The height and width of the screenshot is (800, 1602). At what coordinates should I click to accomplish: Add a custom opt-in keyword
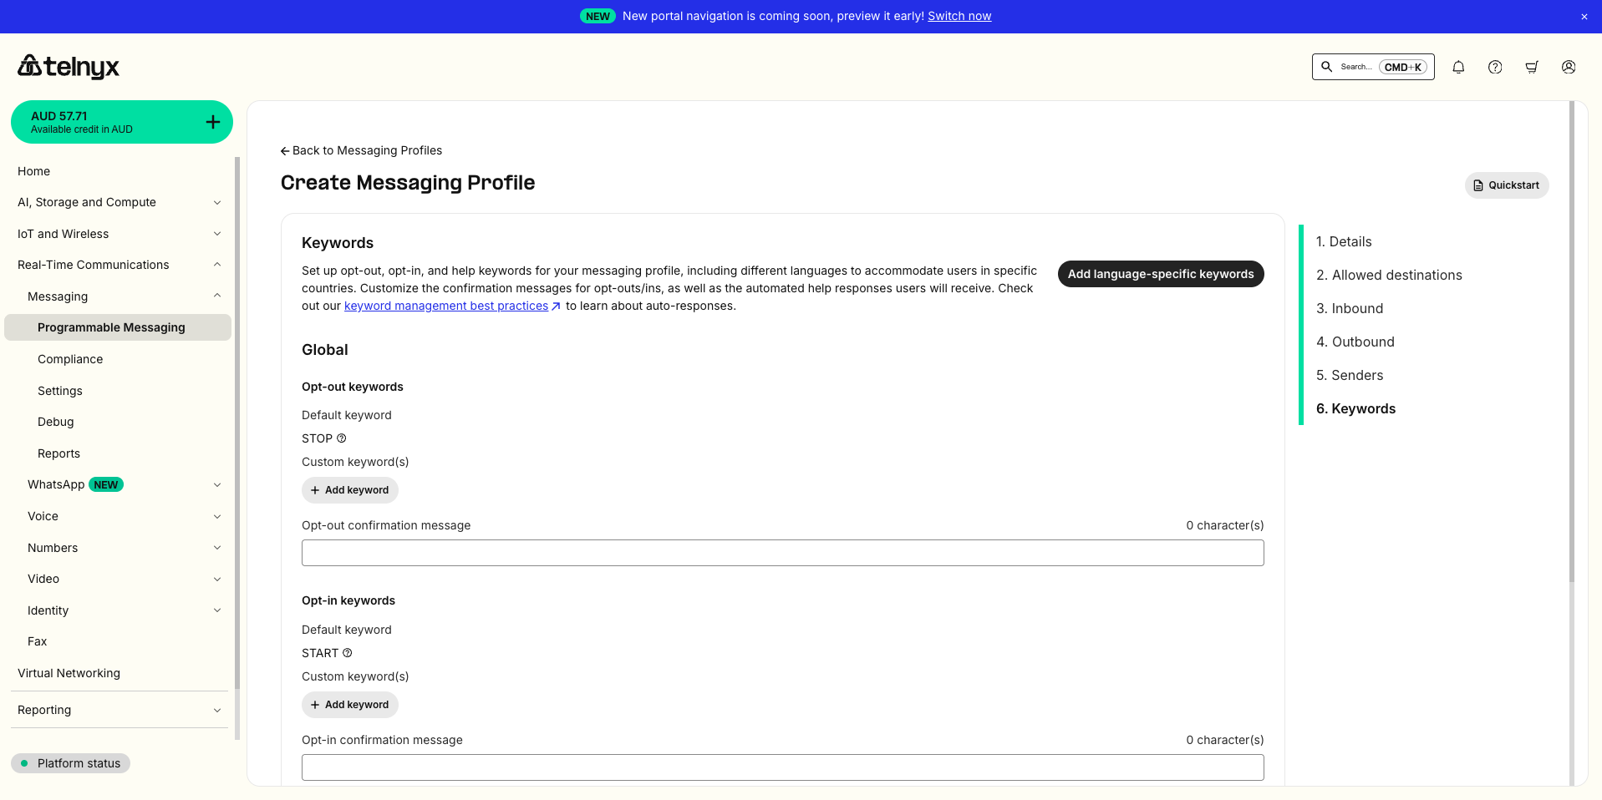coord(349,705)
